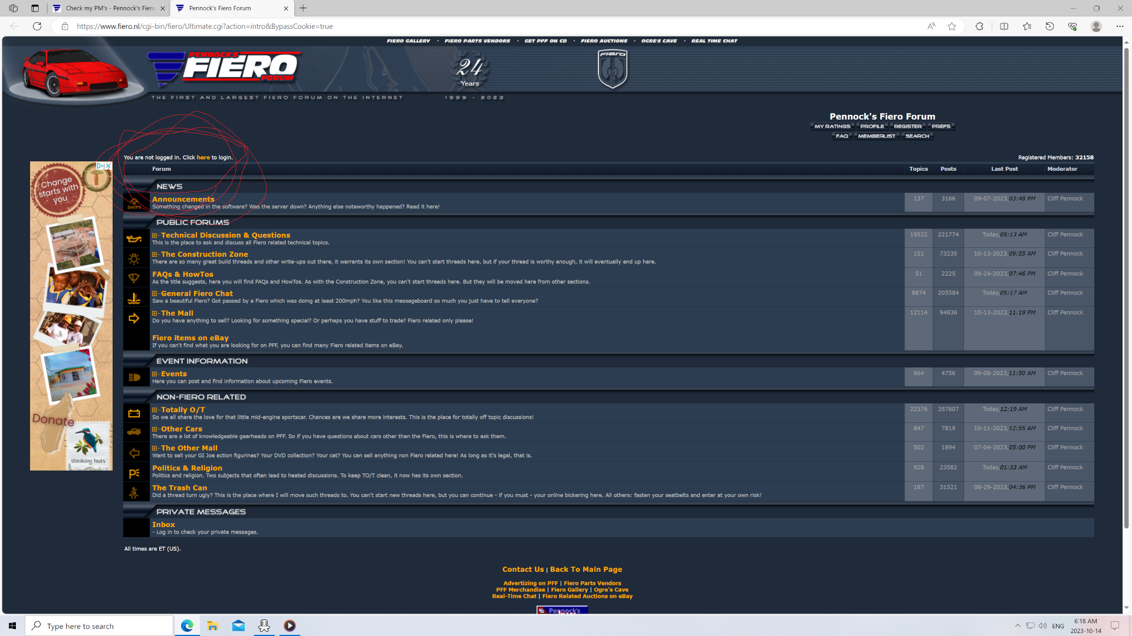Click the Contact Us footer link

click(523, 569)
